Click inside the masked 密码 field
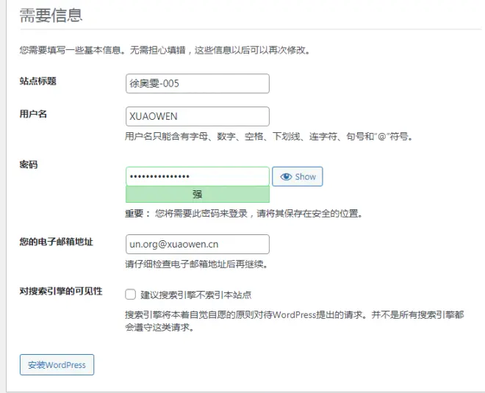Screen dimensions: 485x393 pos(198,176)
